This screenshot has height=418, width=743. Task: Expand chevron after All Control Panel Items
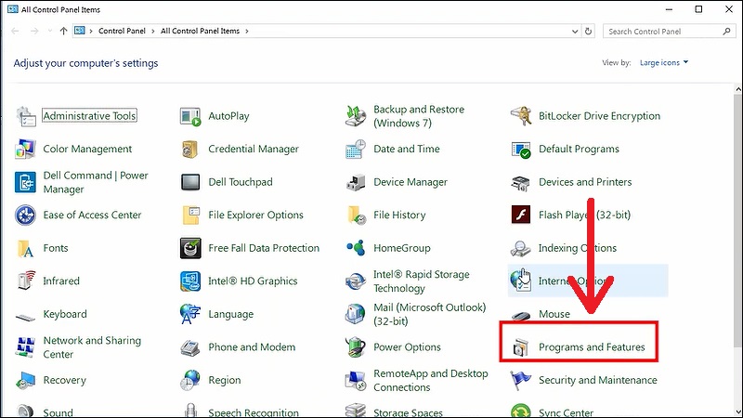point(246,32)
